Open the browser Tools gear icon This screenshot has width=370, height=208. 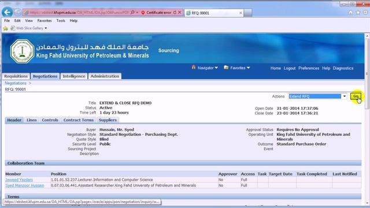(x=365, y=12)
